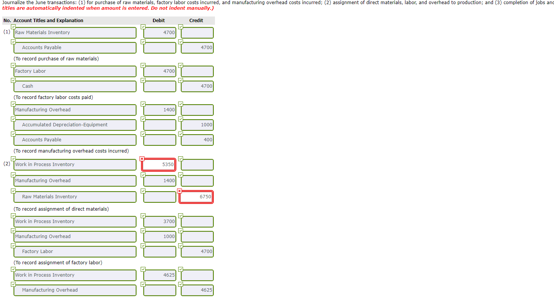The width and height of the screenshot is (554, 298).
Task: Click the 1000 credit field in Accumulated Depreciation row
Action: [x=197, y=125]
